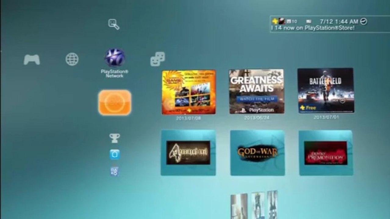Open the PlayStation Network category icon

(x=115, y=57)
